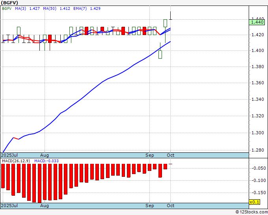Screen dimensions: 268x215
Task: Click the Aug marker on price timeline
Action: 45,155
